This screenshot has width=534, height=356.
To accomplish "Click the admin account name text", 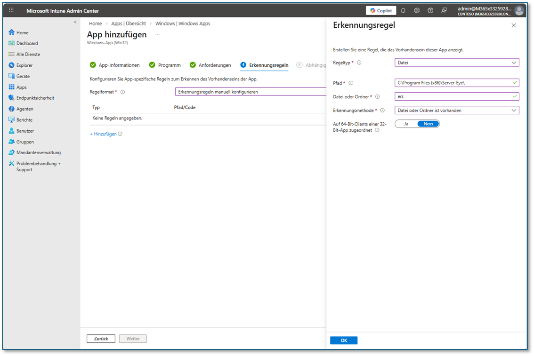I will tap(484, 8).
